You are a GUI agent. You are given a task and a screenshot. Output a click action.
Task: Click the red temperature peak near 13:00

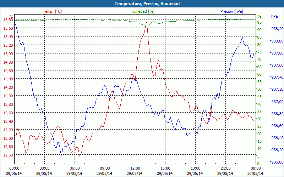coord(147,21)
